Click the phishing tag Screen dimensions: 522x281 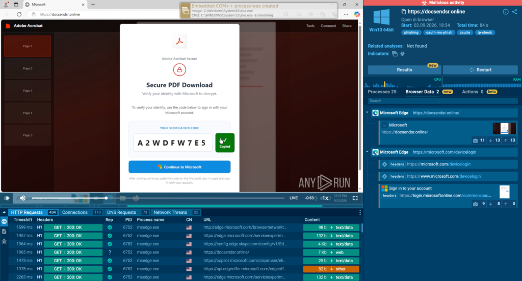pos(411,33)
